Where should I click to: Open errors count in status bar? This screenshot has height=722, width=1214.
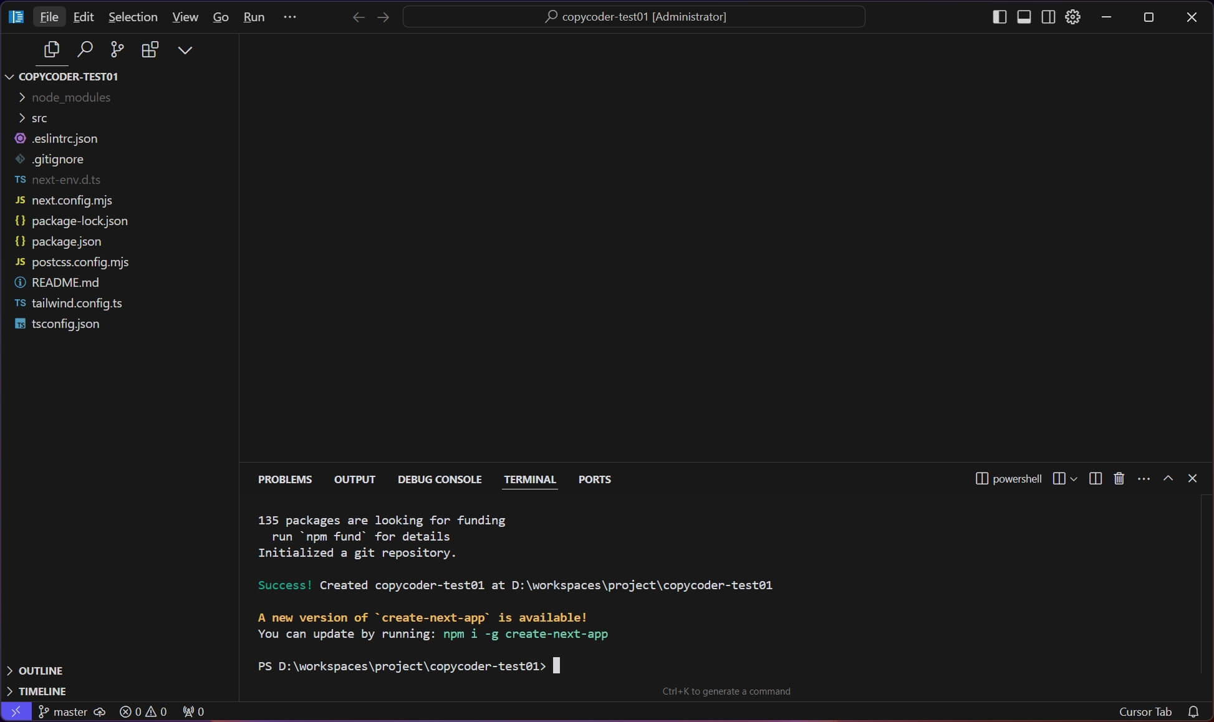[x=131, y=711]
